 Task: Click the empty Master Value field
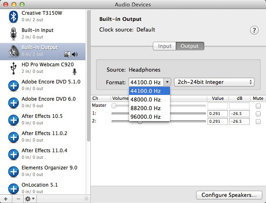218,106
